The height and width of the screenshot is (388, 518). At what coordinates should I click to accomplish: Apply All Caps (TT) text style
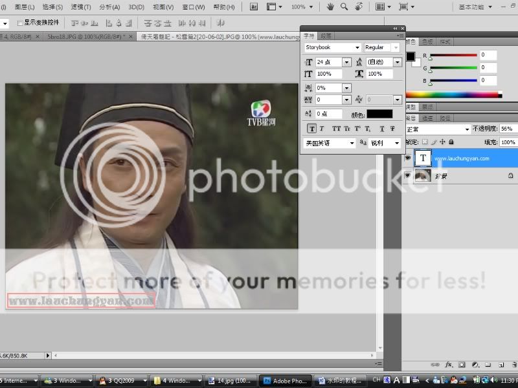[336, 129]
